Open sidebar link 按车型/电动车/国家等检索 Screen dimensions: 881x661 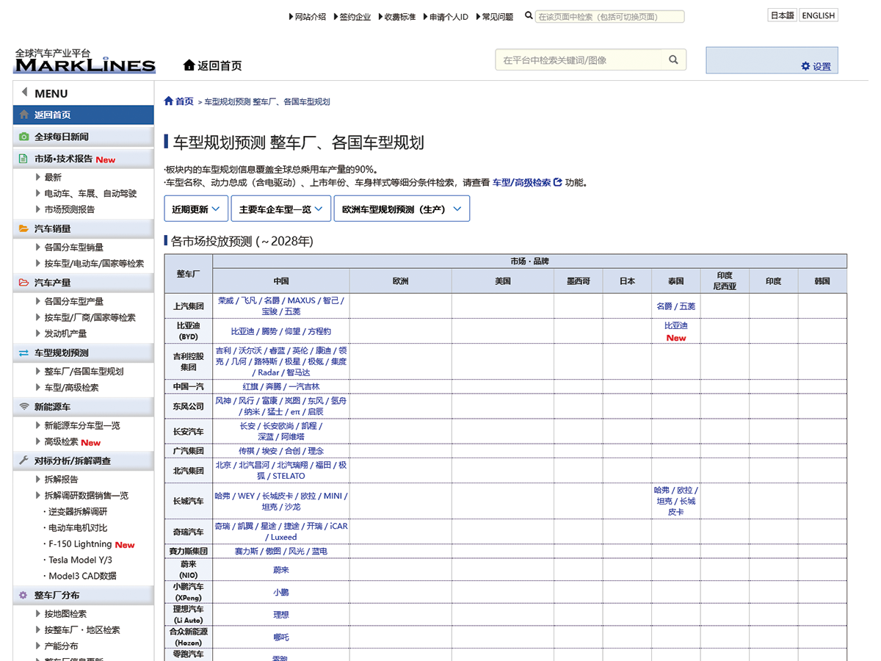pos(94,264)
